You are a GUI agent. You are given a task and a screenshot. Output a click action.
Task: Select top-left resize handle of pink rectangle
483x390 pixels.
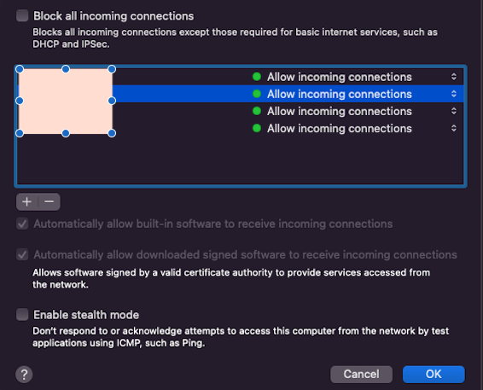click(20, 69)
